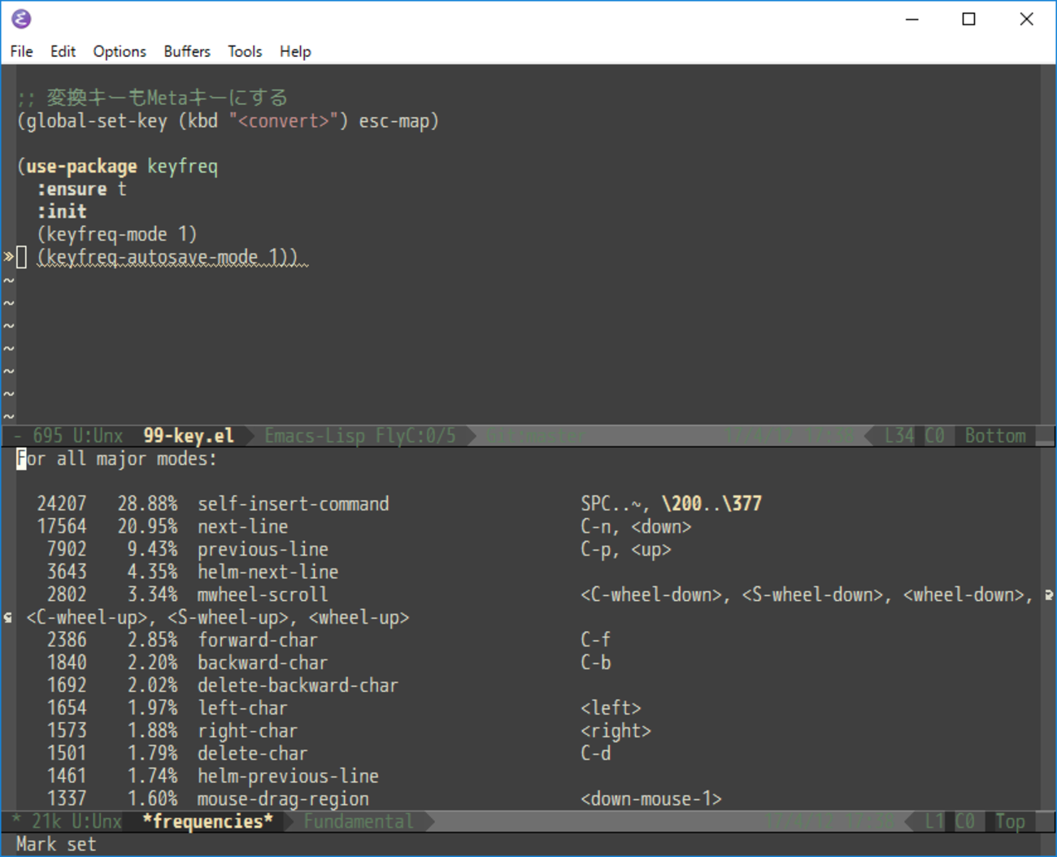Expand the Buffers menu
Viewport: 1057px width, 857px height.
186,51
